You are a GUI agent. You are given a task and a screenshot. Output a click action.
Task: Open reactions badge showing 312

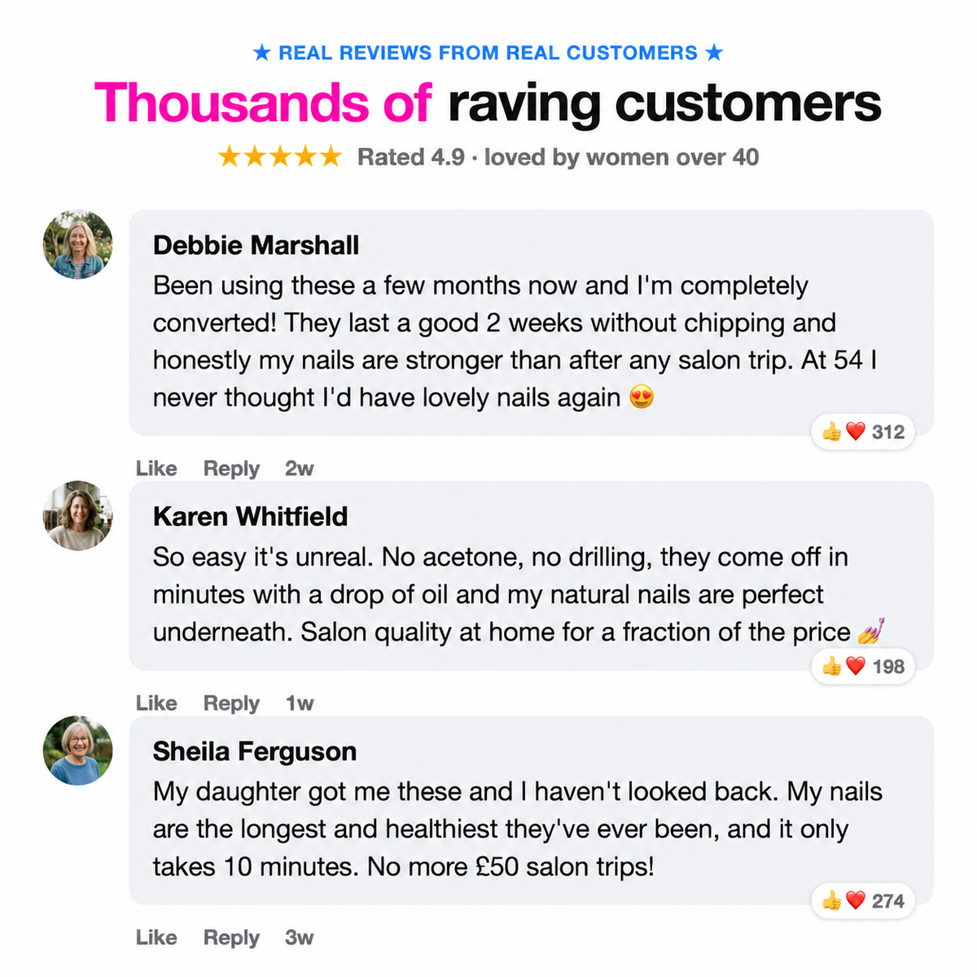pos(864,432)
